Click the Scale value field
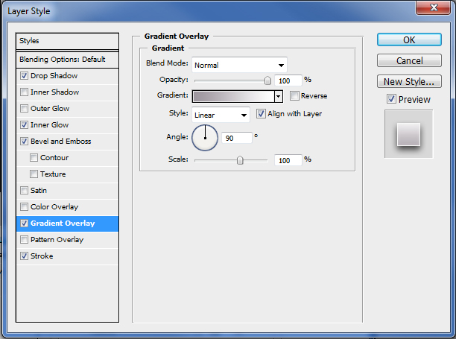Screen dimensions: 456x339 288,160
